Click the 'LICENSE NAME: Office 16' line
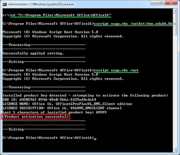180x155 pixels. (67, 104)
